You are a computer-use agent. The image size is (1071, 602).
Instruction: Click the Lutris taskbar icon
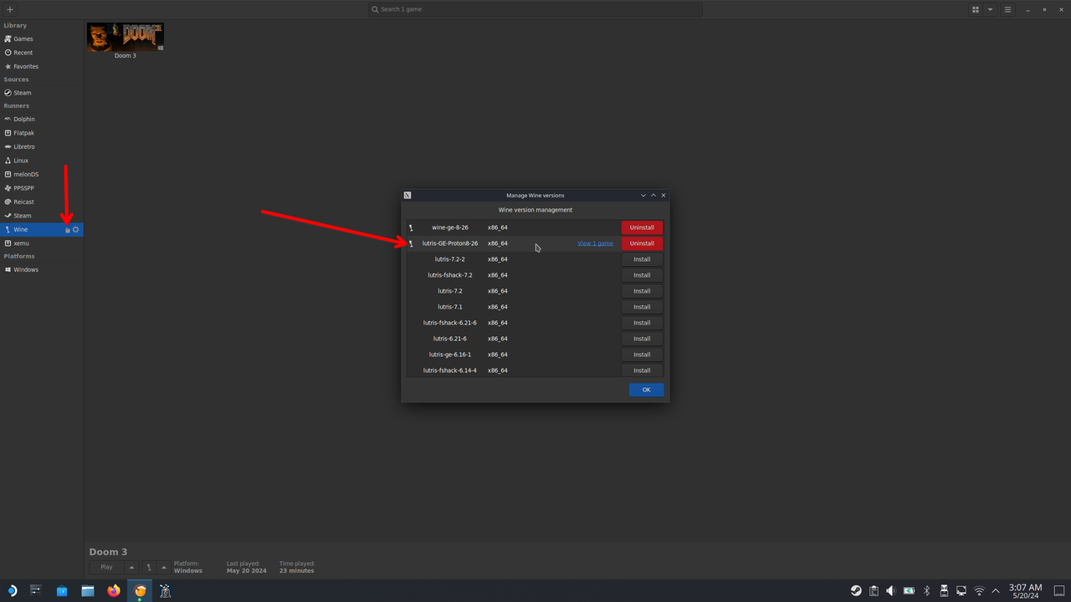point(140,590)
